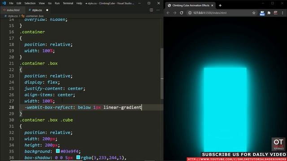This screenshot has height=161, width=287.
Task: Open the editor More Actions ellipsis
Action: coord(158,10)
